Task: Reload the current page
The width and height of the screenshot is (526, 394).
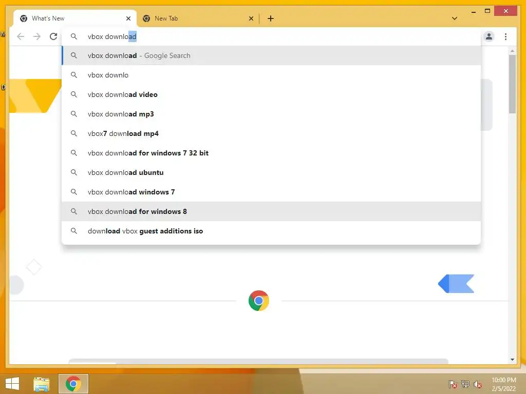Action: tap(53, 36)
